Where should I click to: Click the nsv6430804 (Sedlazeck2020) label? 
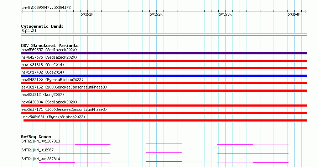(x=49, y=102)
